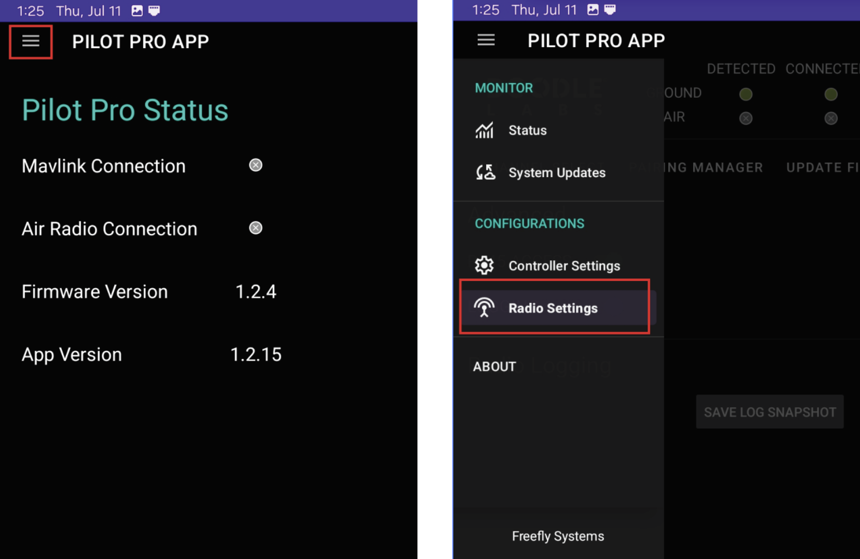Screen dimensions: 860x559
Task: Click the Air Radio Connection status indicator
Action: click(x=256, y=228)
